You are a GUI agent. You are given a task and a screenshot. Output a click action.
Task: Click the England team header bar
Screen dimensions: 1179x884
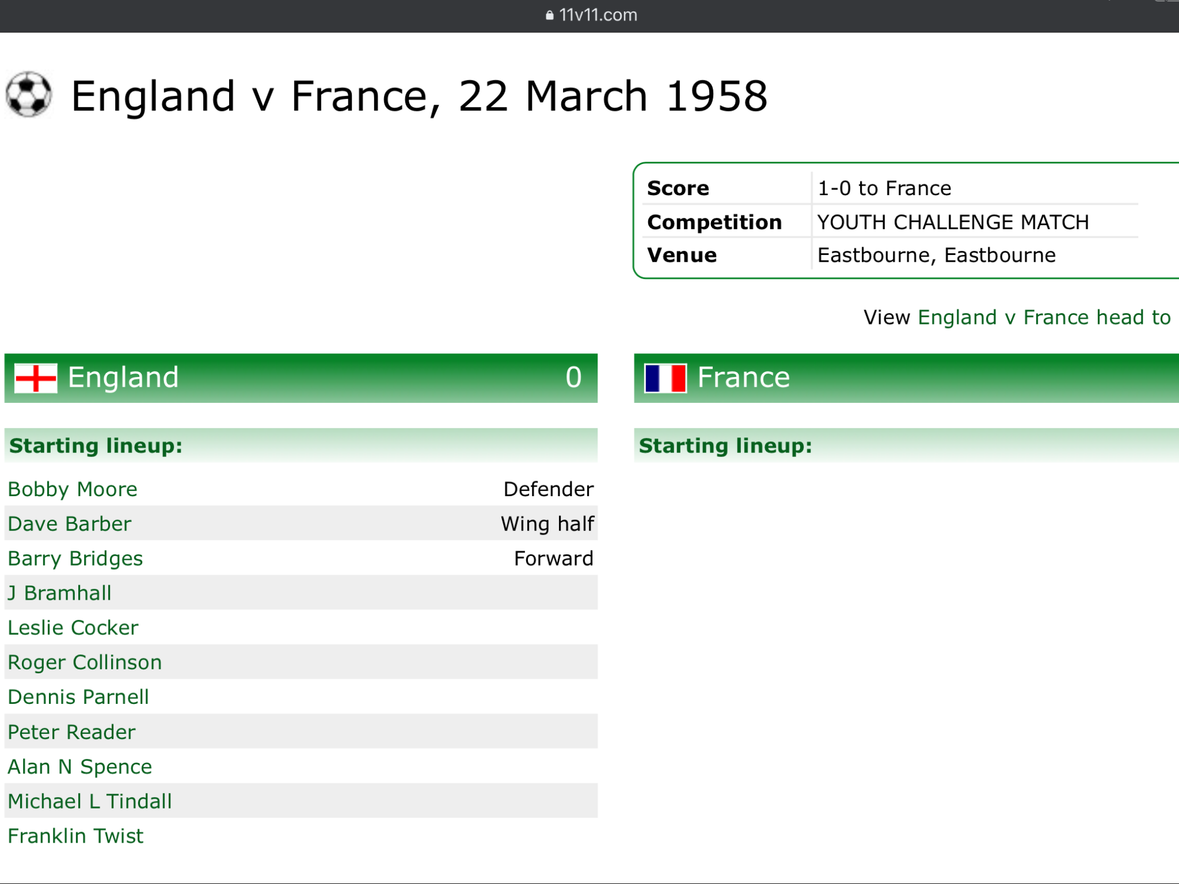click(301, 378)
